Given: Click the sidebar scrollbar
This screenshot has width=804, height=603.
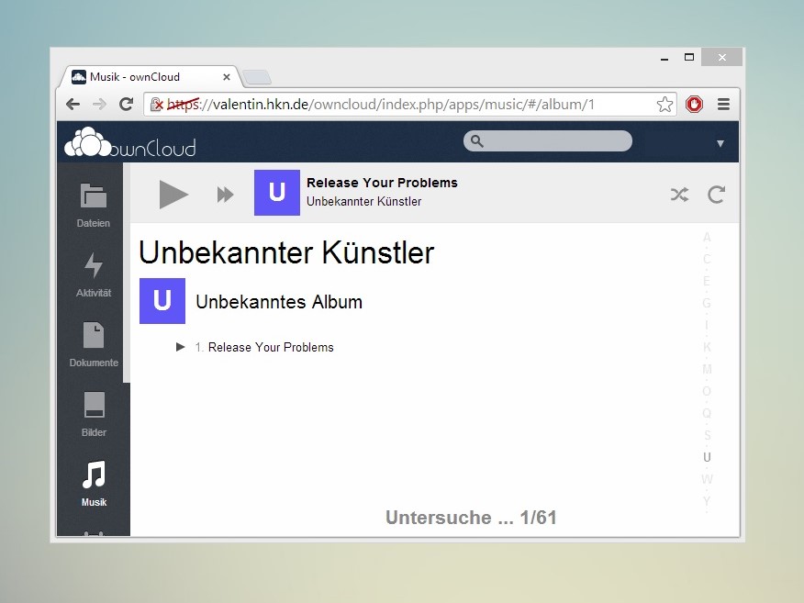Looking at the screenshot, I should 126,273.
